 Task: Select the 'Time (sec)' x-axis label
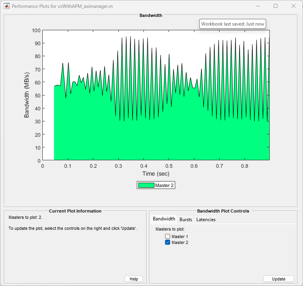point(156,174)
